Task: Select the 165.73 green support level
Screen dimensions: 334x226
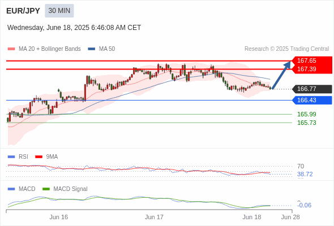Action: click(306, 123)
